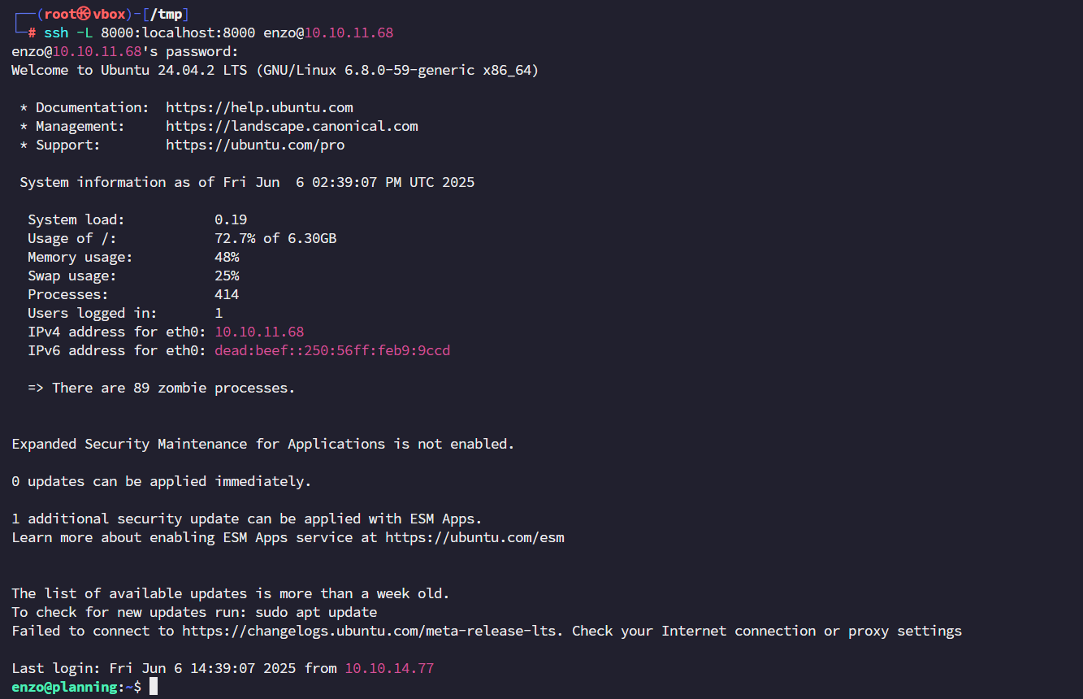Viewport: 1083px width, 699px height.
Task: Click the terminal cursor block at prompt
Action: (154, 688)
